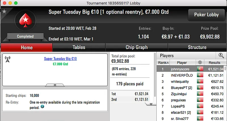Sort players by the Rank column
Viewport: 227px width, 121px height.
[x=164, y=62]
